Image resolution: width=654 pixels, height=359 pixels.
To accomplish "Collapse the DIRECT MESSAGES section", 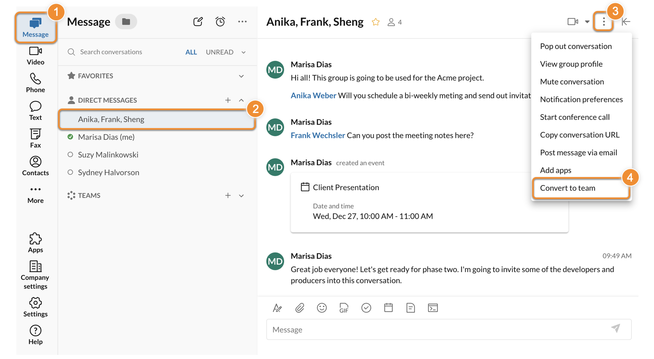I will (x=241, y=100).
